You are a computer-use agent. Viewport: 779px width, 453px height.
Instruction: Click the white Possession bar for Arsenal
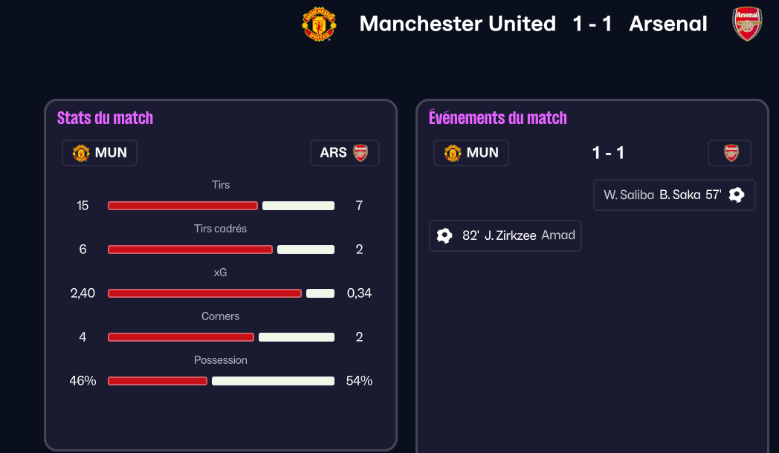(273, 381)
